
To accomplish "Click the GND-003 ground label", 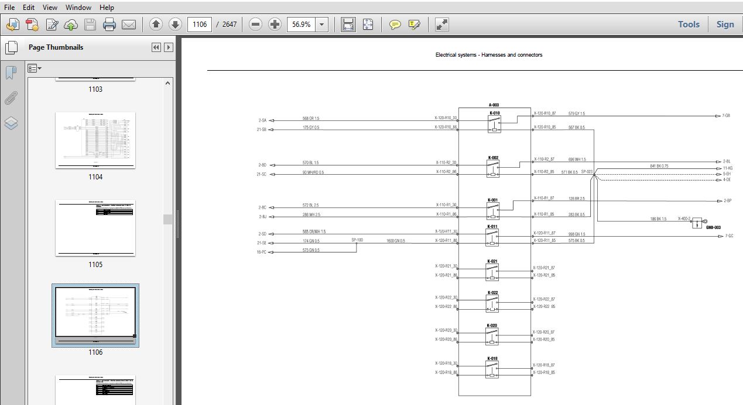I will tap(713, 227).
